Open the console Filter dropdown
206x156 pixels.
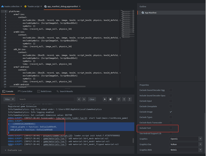tap(9, 99)
